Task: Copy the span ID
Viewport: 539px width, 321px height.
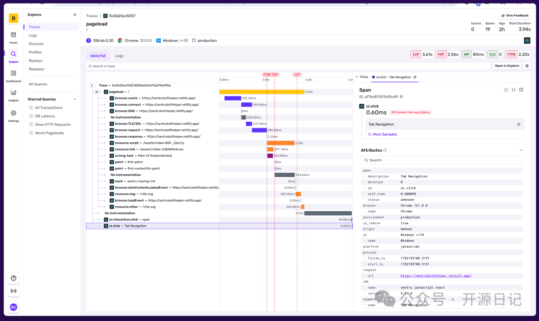Action: (x=401, y=96)
